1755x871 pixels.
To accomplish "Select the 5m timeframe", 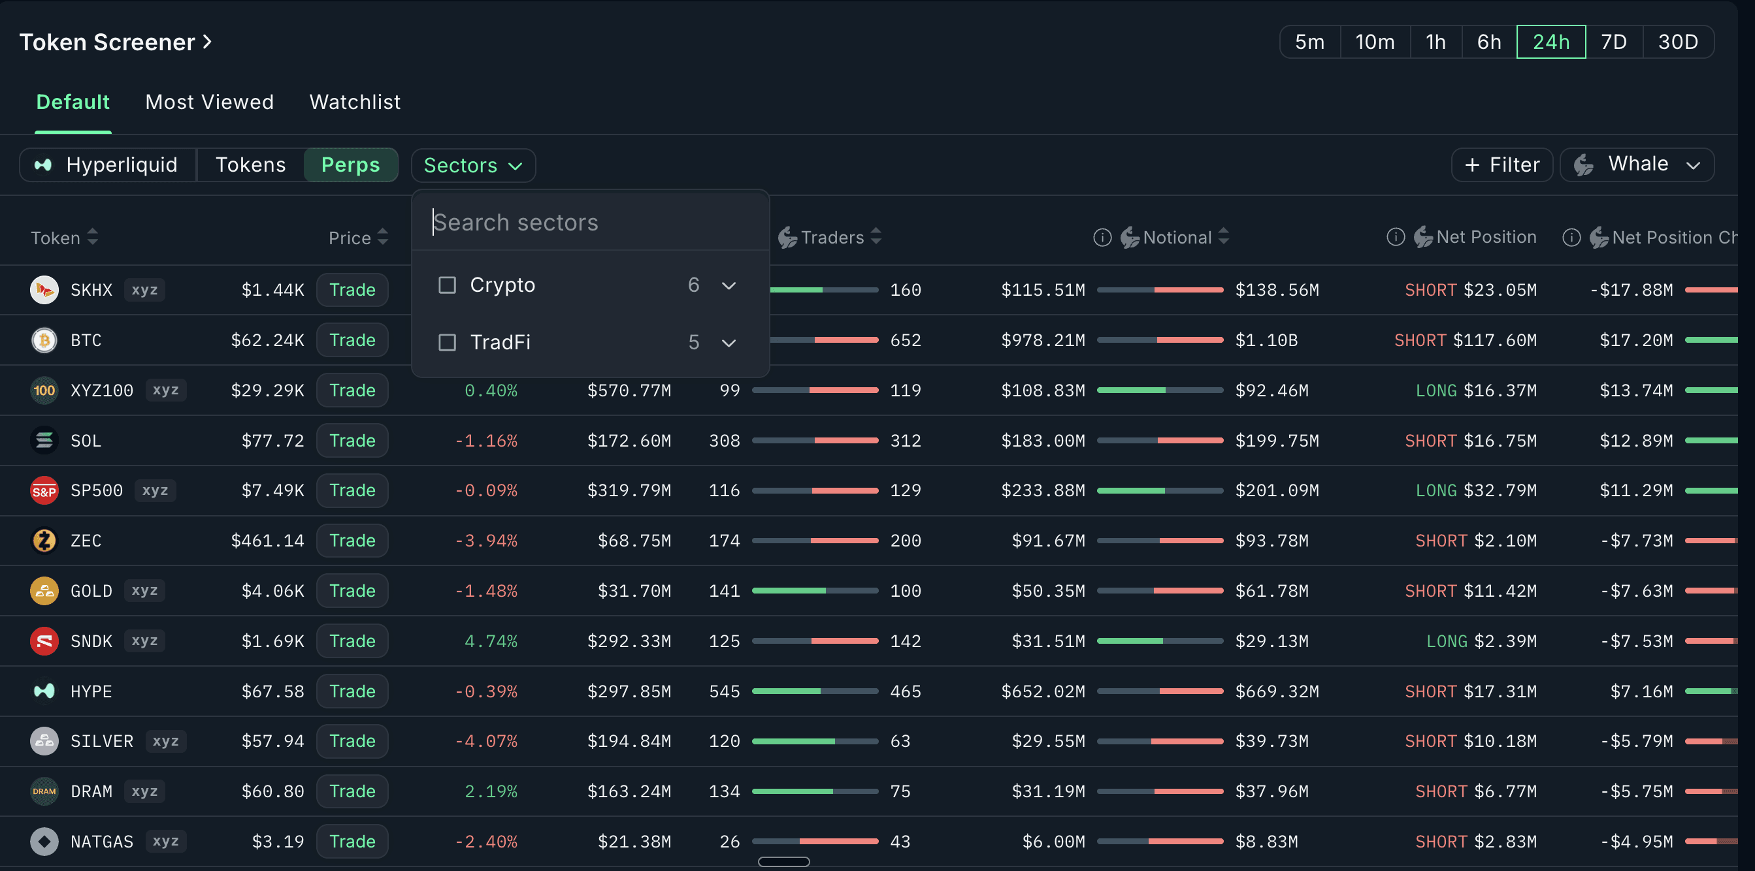I will [1309, 42].
